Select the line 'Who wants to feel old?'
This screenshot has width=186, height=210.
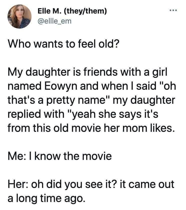coord(63,44)
